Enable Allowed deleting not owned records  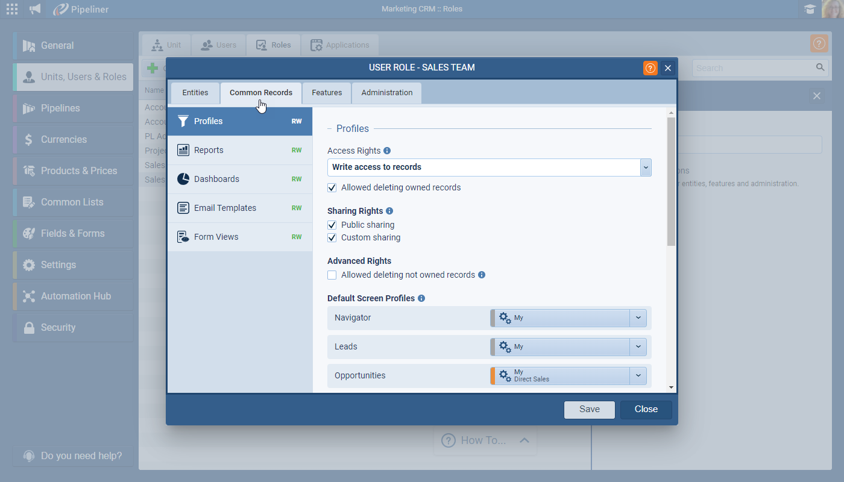332,275
